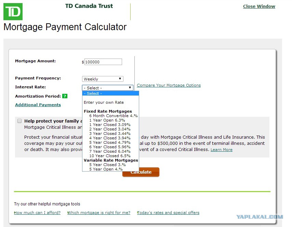Tick the Help protect your family checkbox
292x227 pixels.
pyautogui.click(x=19, y=121)
